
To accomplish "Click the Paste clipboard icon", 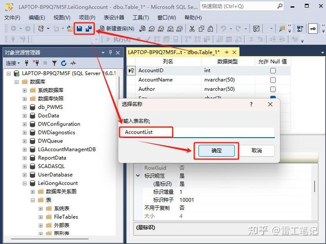I will tap(210, 29).
